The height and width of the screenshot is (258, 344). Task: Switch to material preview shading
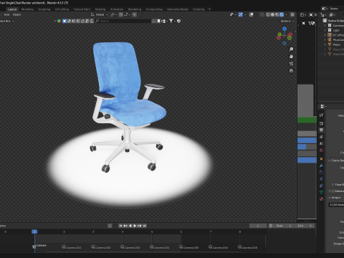[277, 14]
